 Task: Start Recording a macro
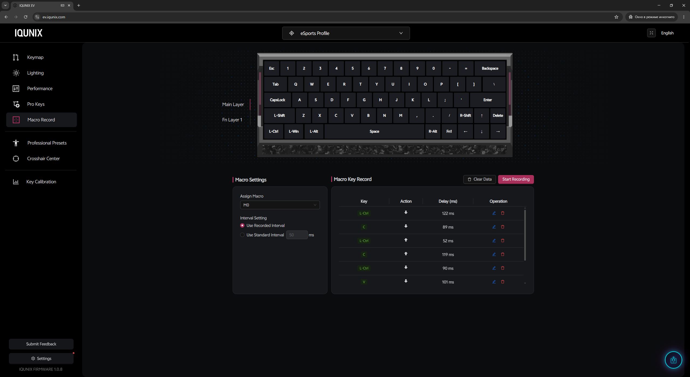516,179
